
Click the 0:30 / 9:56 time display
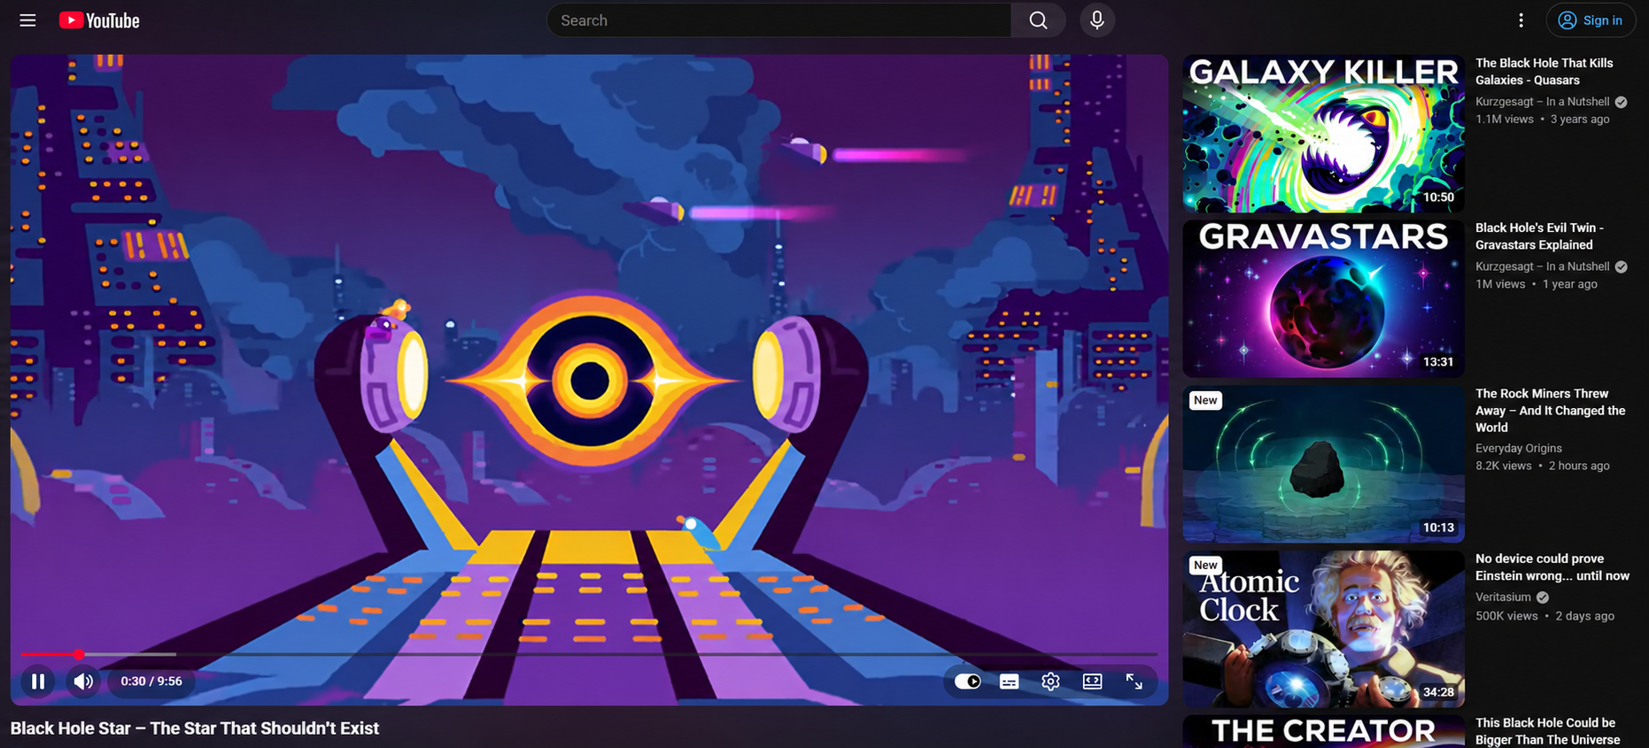coord(151,682)
